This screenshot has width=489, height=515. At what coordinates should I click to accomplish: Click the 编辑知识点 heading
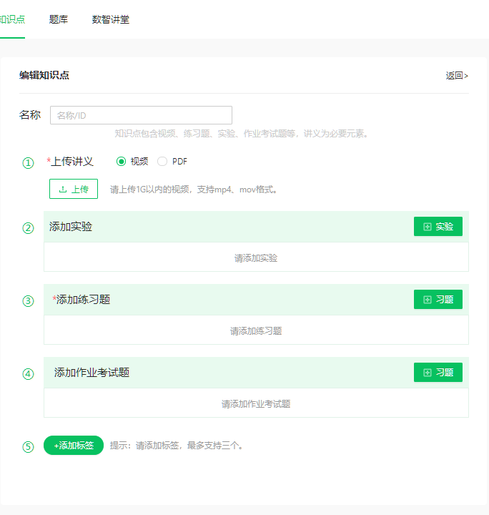tap(44, 75)
